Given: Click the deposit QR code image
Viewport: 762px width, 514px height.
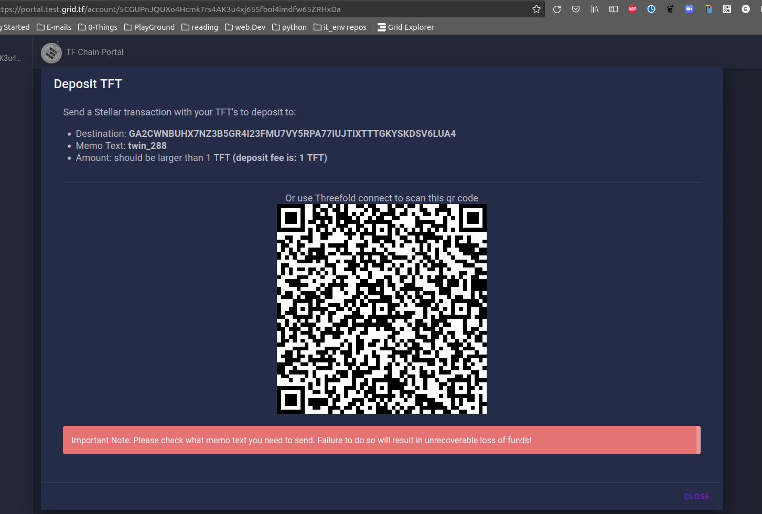Looking at the screenshot, I should (381, 308).
